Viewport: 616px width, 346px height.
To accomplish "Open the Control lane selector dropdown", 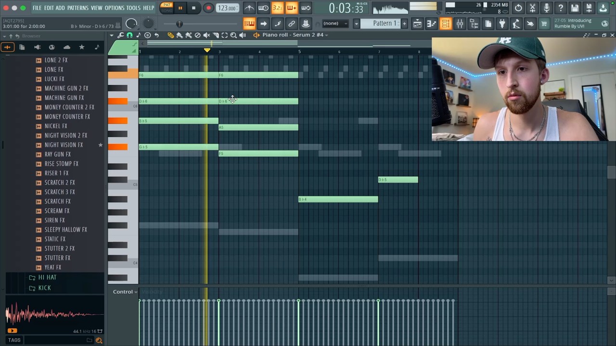I will pos(125,292).
